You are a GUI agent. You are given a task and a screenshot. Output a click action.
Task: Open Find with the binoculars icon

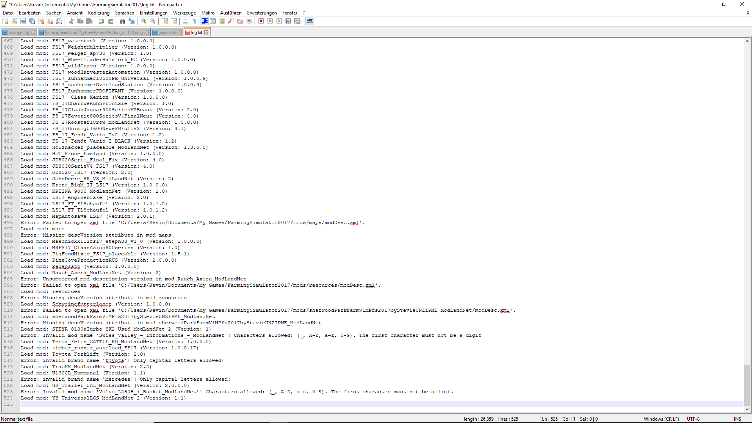click(x=123, y=21)
